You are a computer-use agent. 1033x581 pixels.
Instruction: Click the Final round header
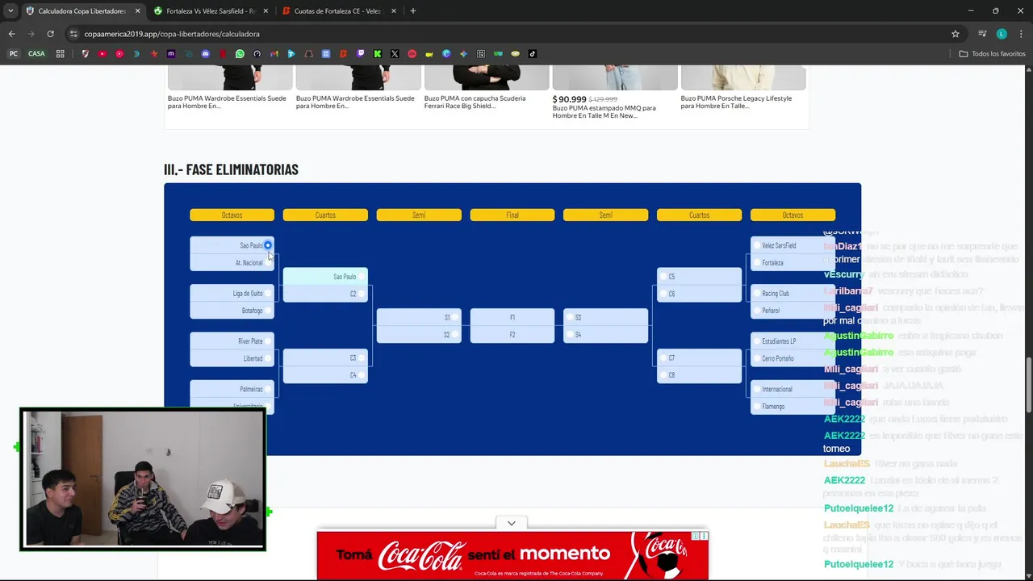click(x=512, y=215)
